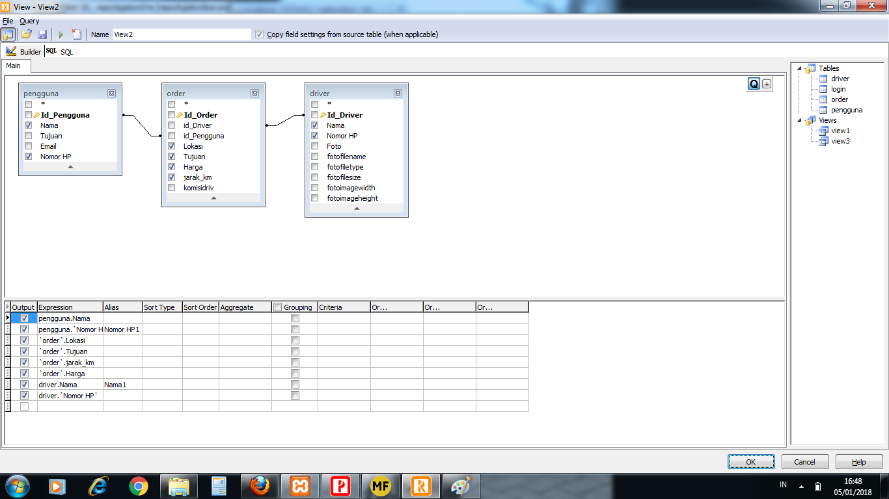The image size is (889, 499).
Task: Toggle Copy field settings from source table checkbox
Action: point(260,34)
